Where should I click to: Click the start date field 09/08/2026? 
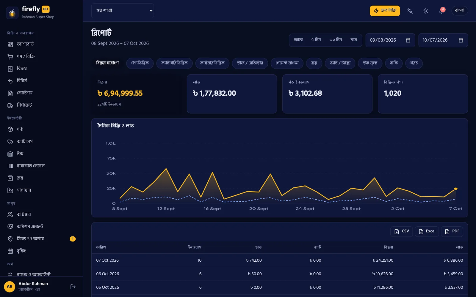point(390,40)
